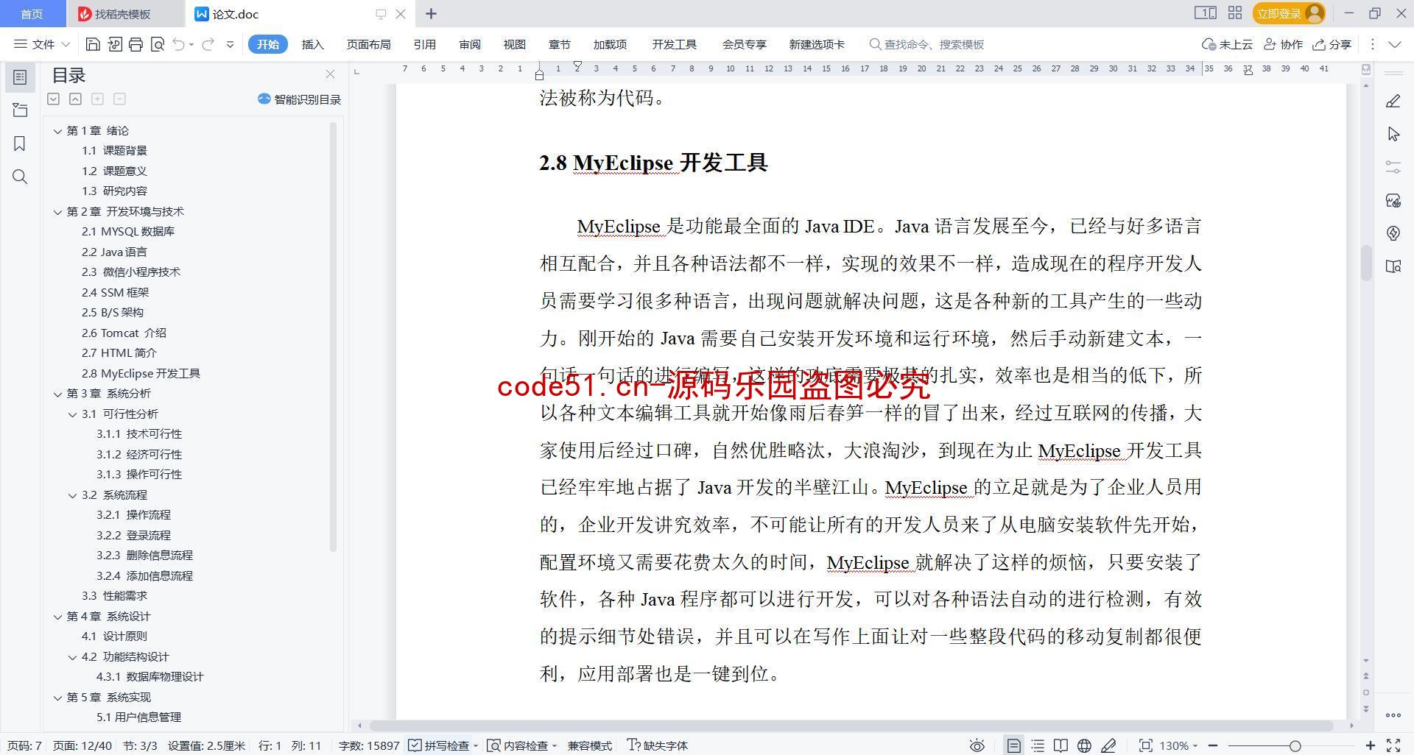1414x755 pixels.
Task: Switch to 引用 ribbon tab
Action: [424, 44]
